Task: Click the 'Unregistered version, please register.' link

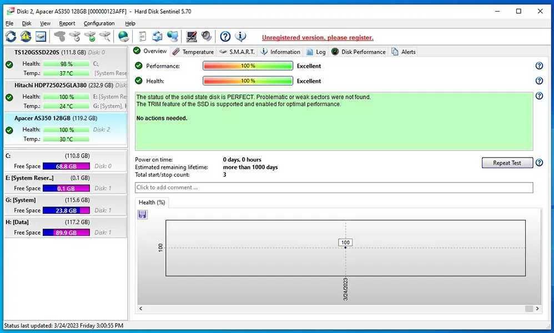Action: click(x=318, y=38)
